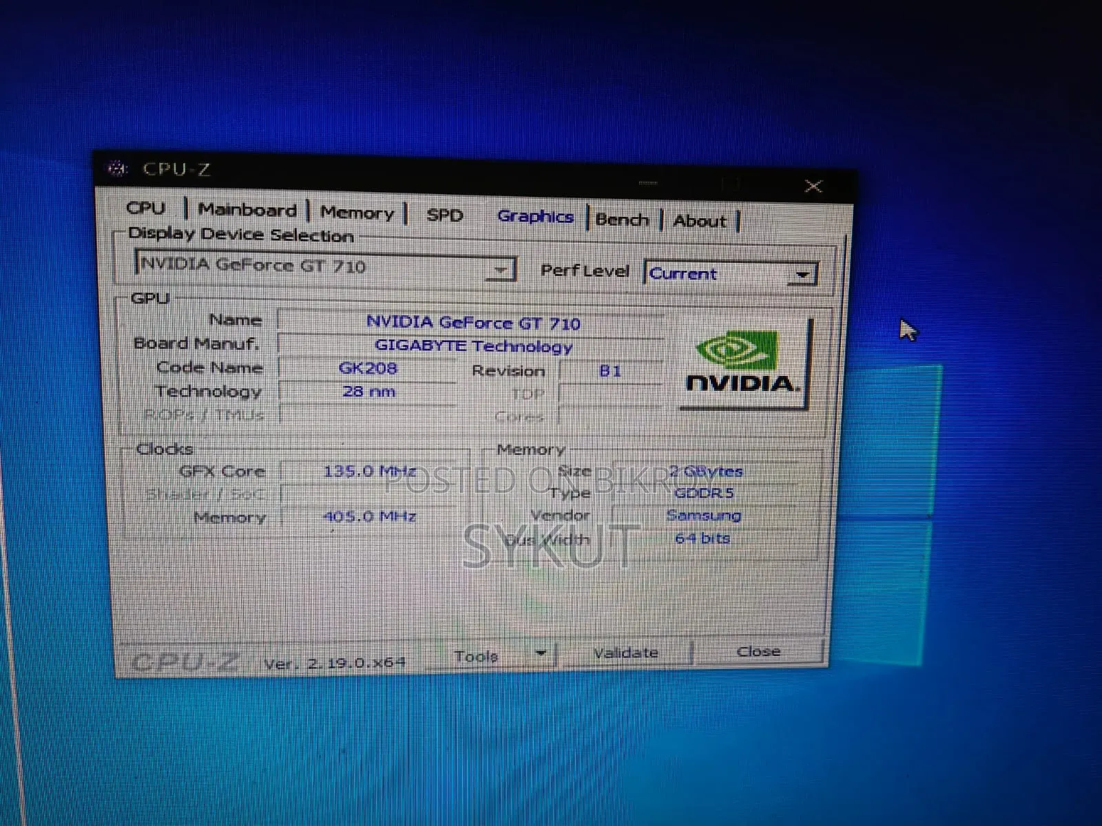1102x826 pixels.
Task: Open the Perf Level dropdown
Action: click(x=802, y=275)
